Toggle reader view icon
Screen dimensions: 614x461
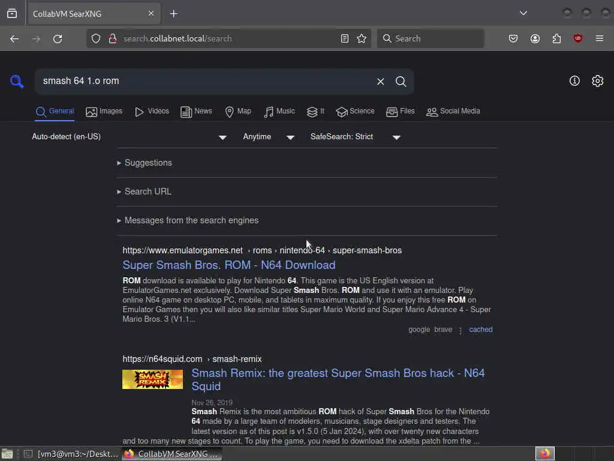[x=345, y=38]
